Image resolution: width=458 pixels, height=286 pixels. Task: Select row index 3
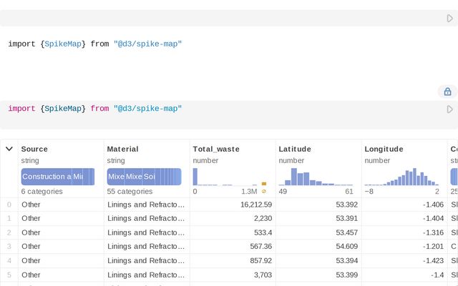click(9, 246)
